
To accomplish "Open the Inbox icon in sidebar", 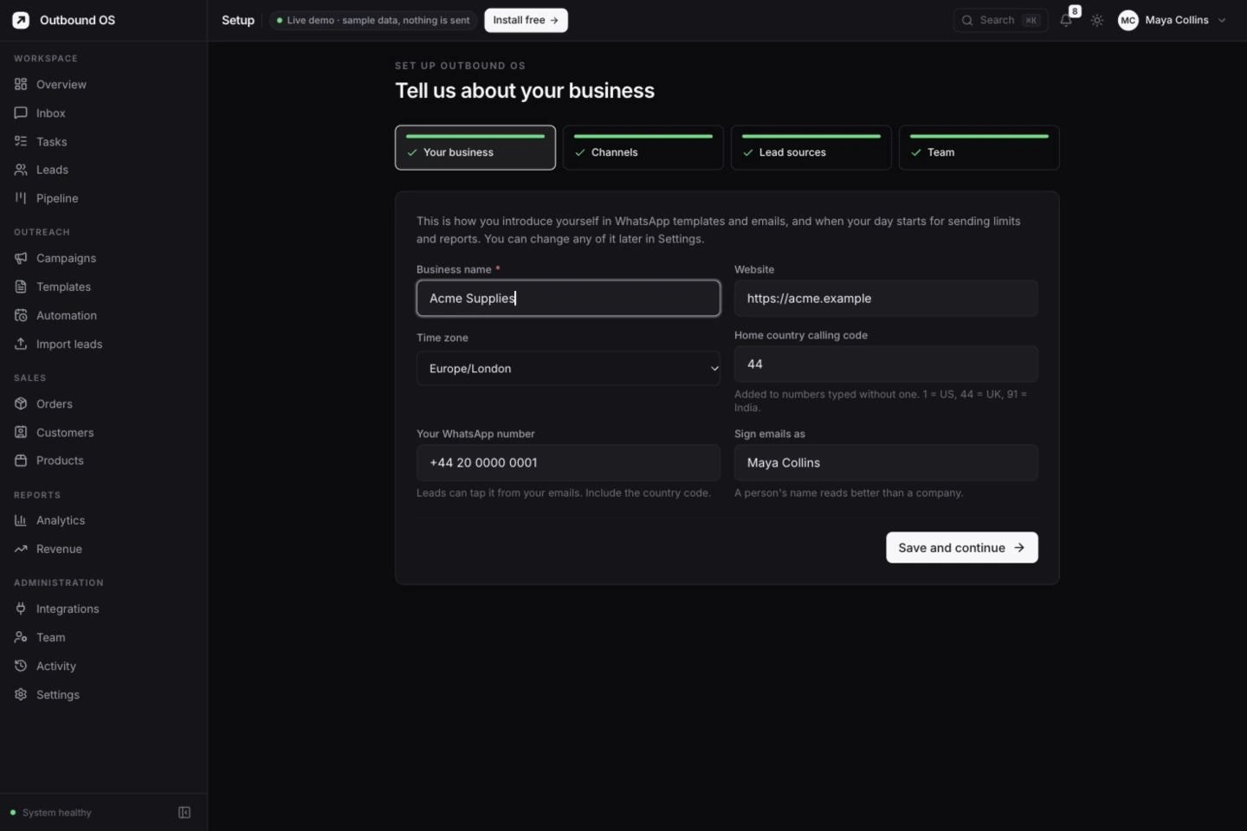I will (21, 113).
